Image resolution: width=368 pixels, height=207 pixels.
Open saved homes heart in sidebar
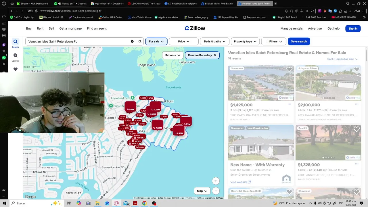pos(16,69)
